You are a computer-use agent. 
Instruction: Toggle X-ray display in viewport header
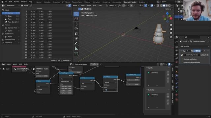[158, 6]
